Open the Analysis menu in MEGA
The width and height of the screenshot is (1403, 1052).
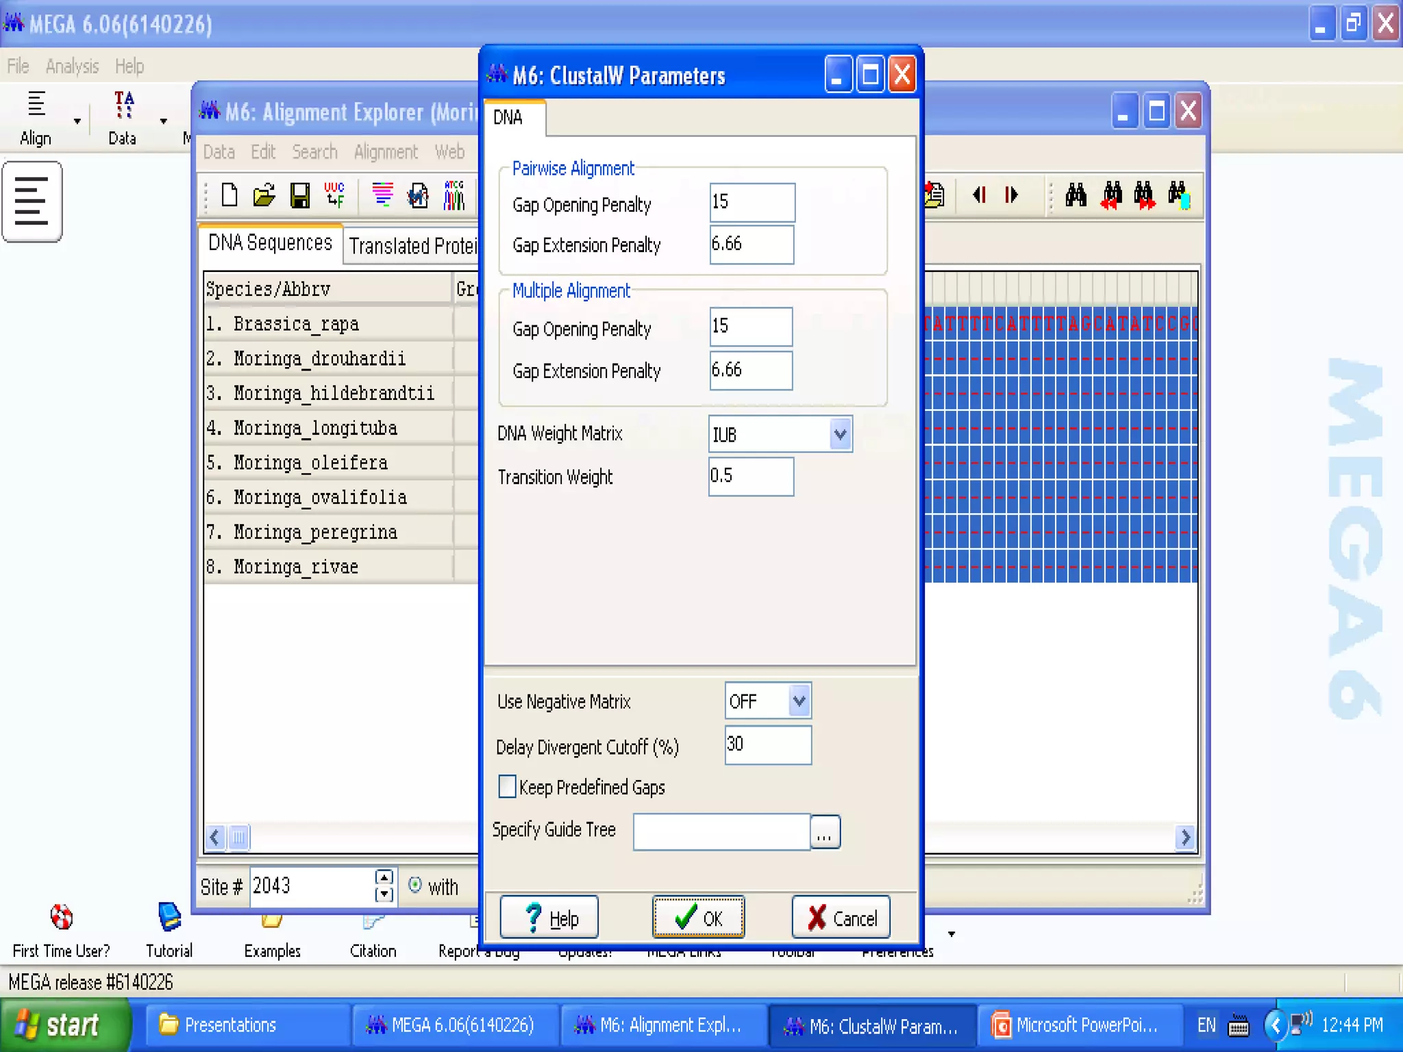[72, 66]
